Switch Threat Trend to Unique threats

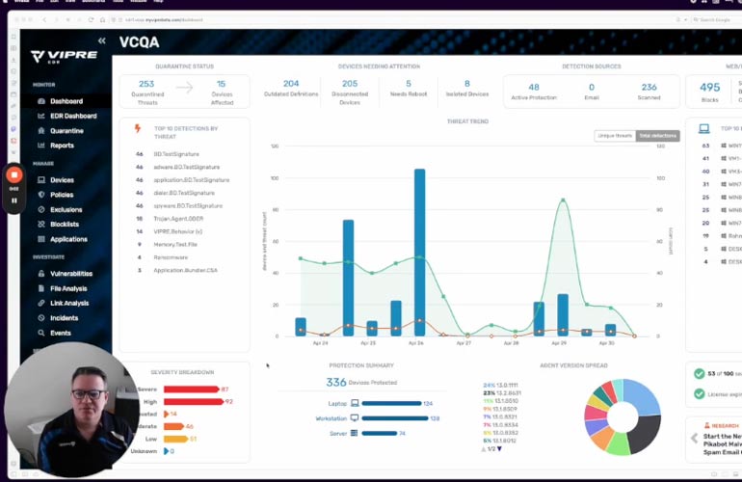pyautogui.click(x=615, y=136)
